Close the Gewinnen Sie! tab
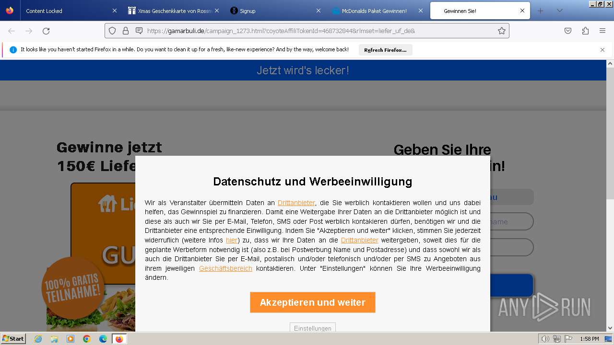Viewport: 614px width, 345px height. pyautogui.click(x=522, y=11)
